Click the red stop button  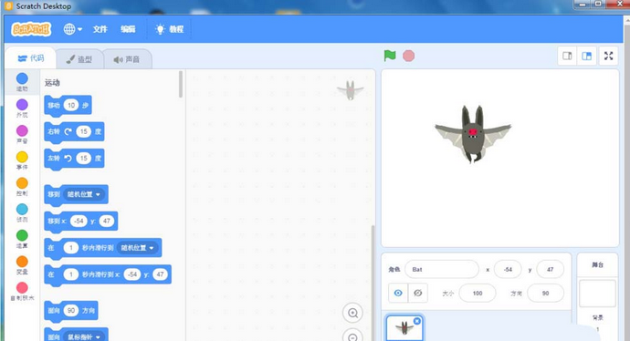point(409,56)
